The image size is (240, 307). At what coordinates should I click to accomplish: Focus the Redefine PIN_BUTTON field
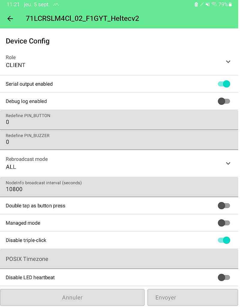pyautogui.click(x=119, y=120)
